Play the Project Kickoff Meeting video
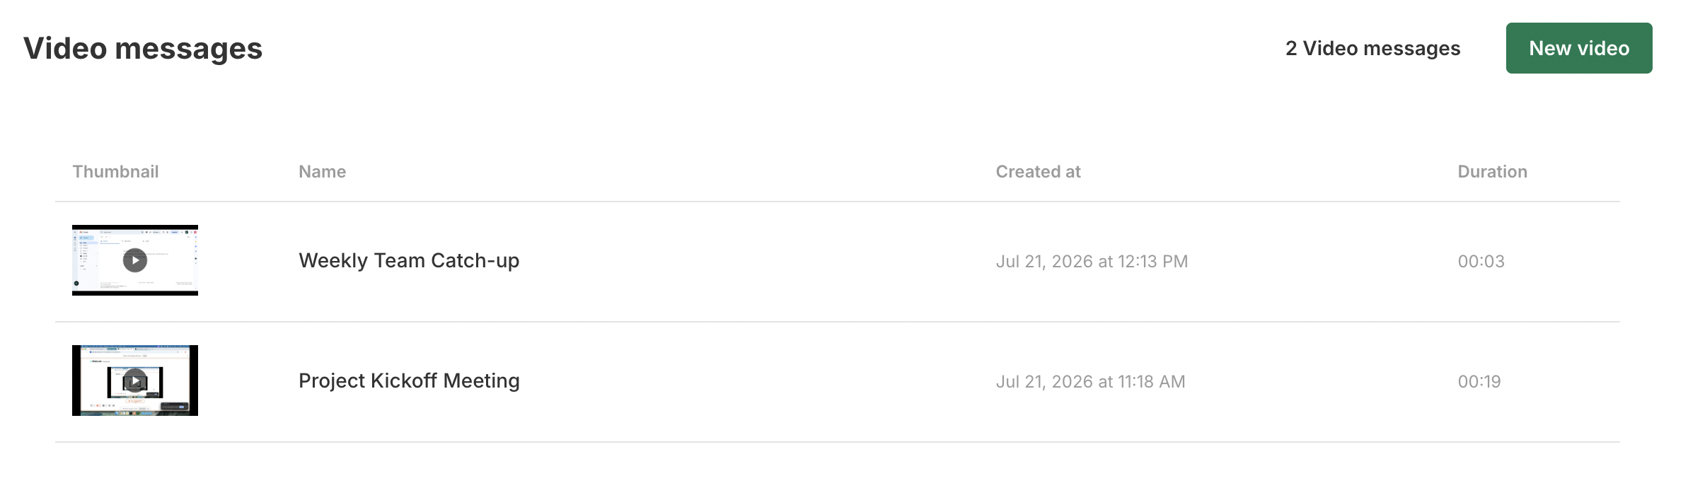The image size is (1688, 488). 135,381
